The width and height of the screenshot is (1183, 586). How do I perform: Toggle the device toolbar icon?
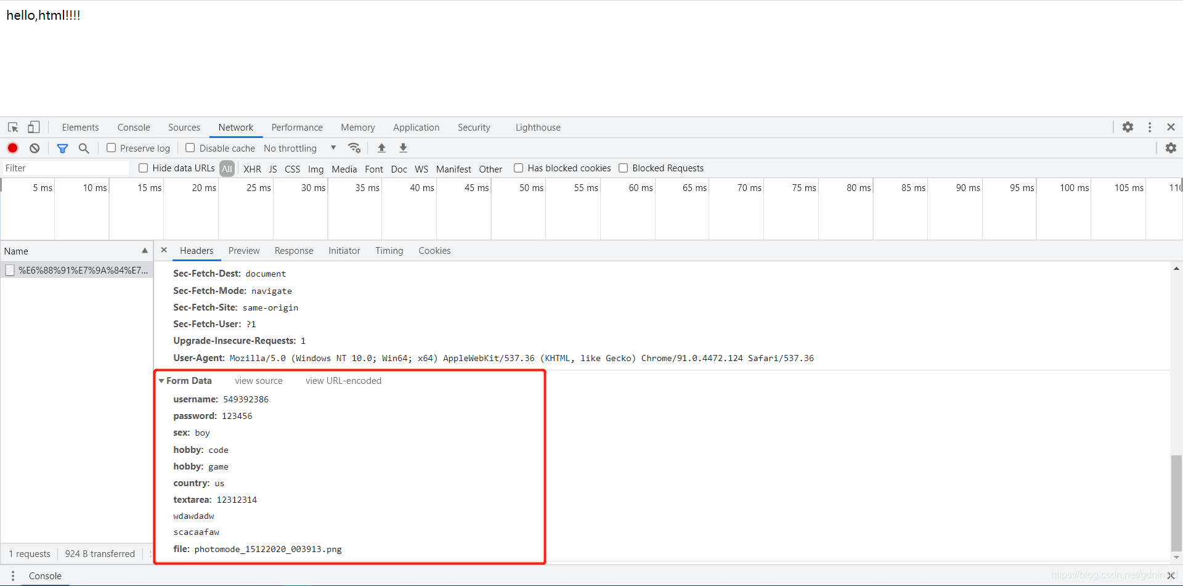click(34, 127)
